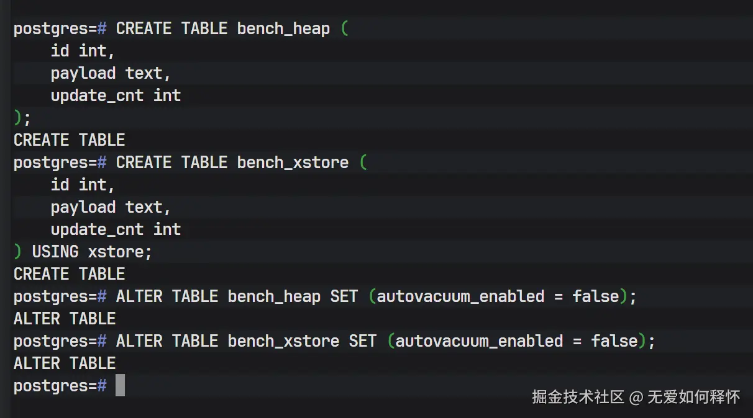Screen dimensions: 753x418
Task: Click autovacuum_enabled in the bench_heap ALTER command
Action: (460, 296)
